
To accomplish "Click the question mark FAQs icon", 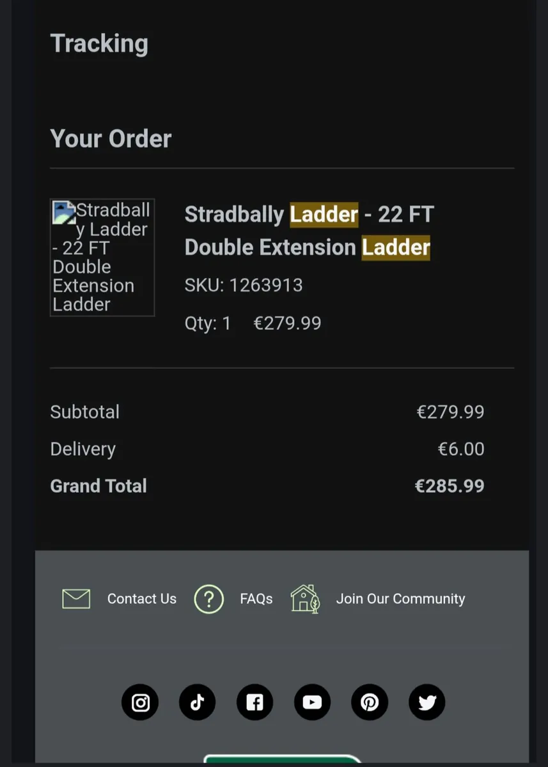I will point(209,599).
